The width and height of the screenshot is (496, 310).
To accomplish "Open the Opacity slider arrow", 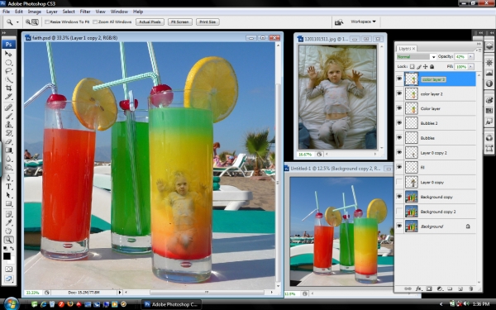I will coord(471,56).
